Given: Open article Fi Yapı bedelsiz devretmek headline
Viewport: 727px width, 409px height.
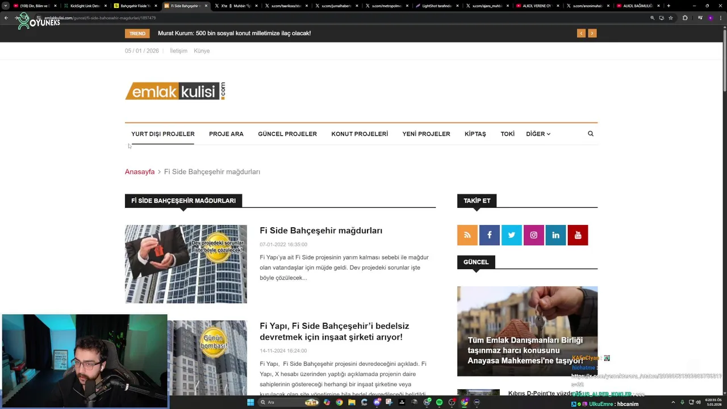Looking at the screenshot, I should click(335, 332).
